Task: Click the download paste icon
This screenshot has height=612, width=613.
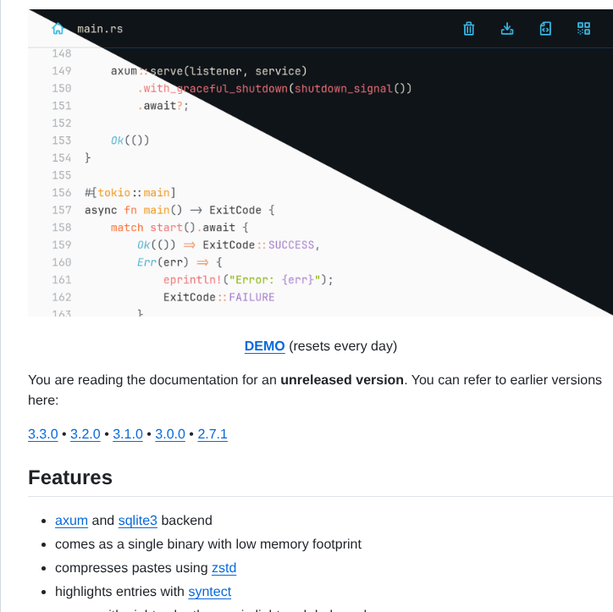Action: (507, 29)
